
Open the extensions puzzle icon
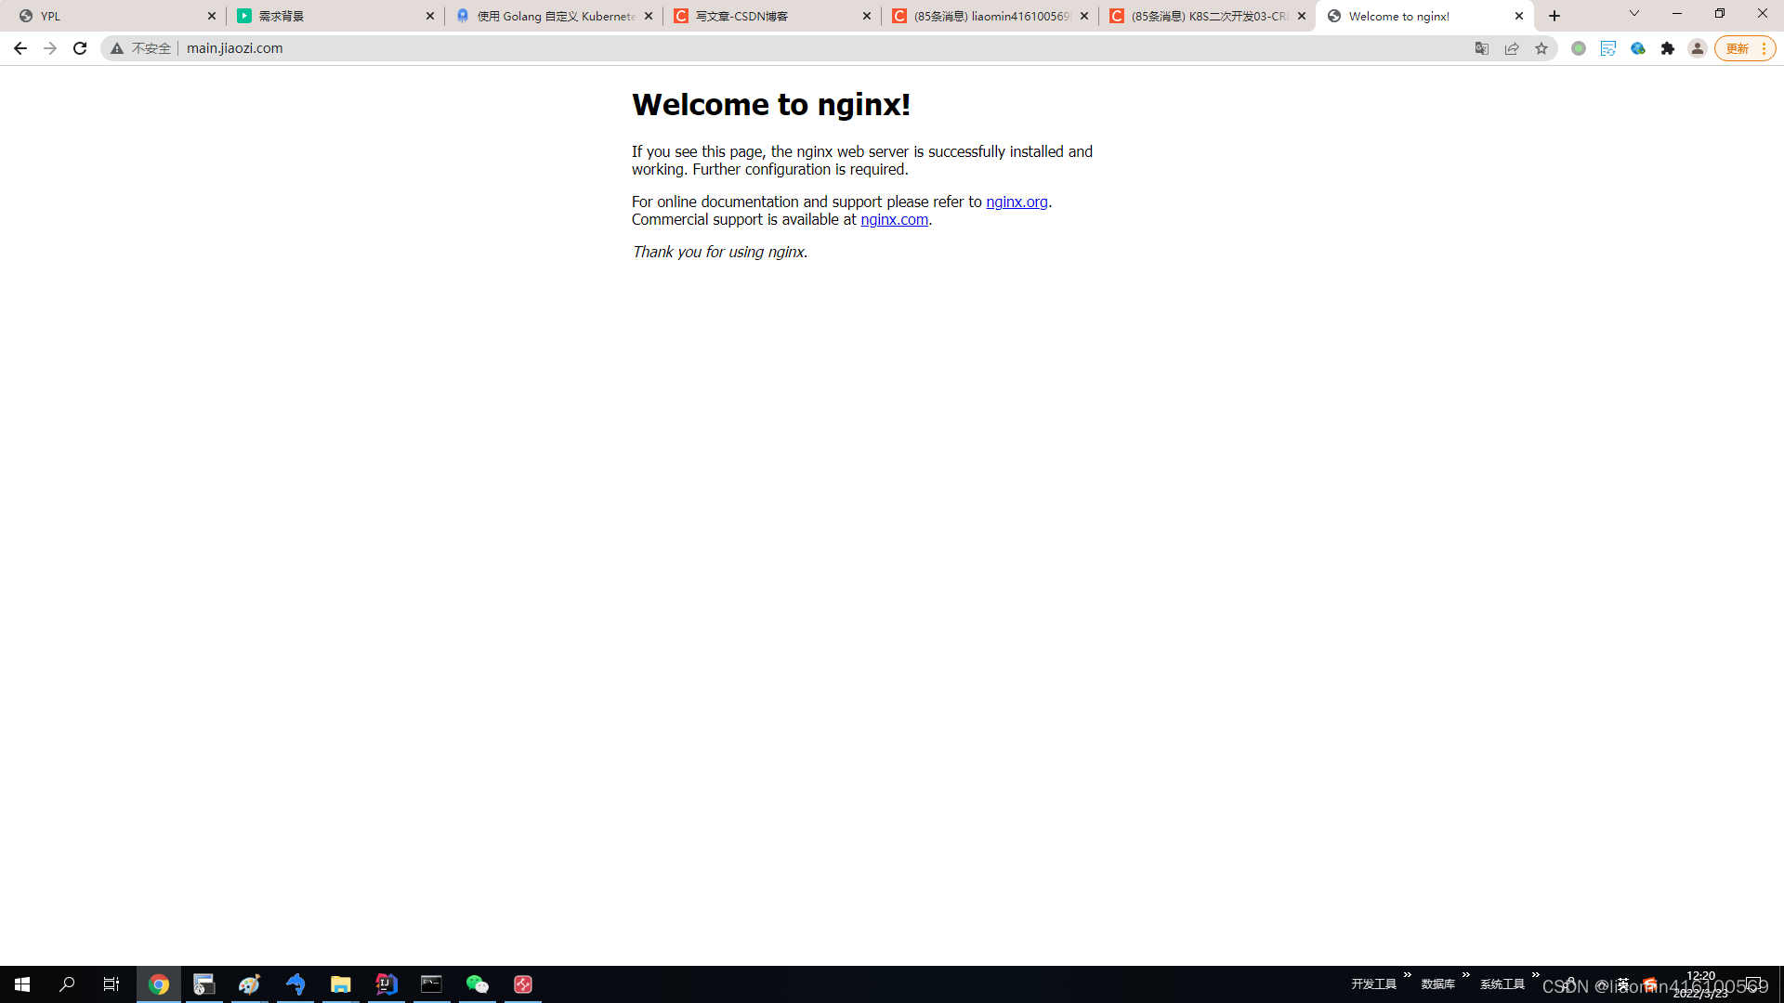point(1668,48)
